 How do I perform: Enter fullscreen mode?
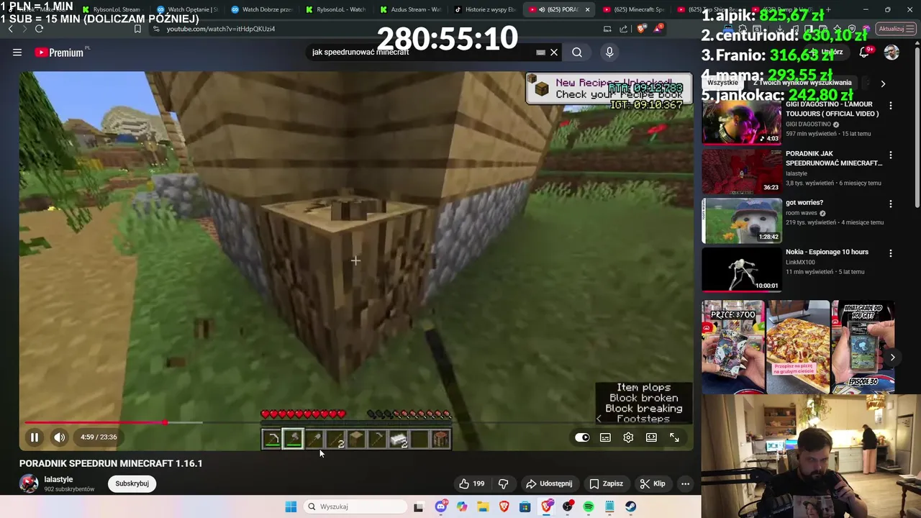coord(674,437)
